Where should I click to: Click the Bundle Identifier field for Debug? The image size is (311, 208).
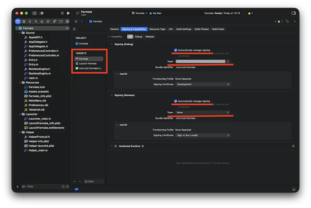coord(202,67)
